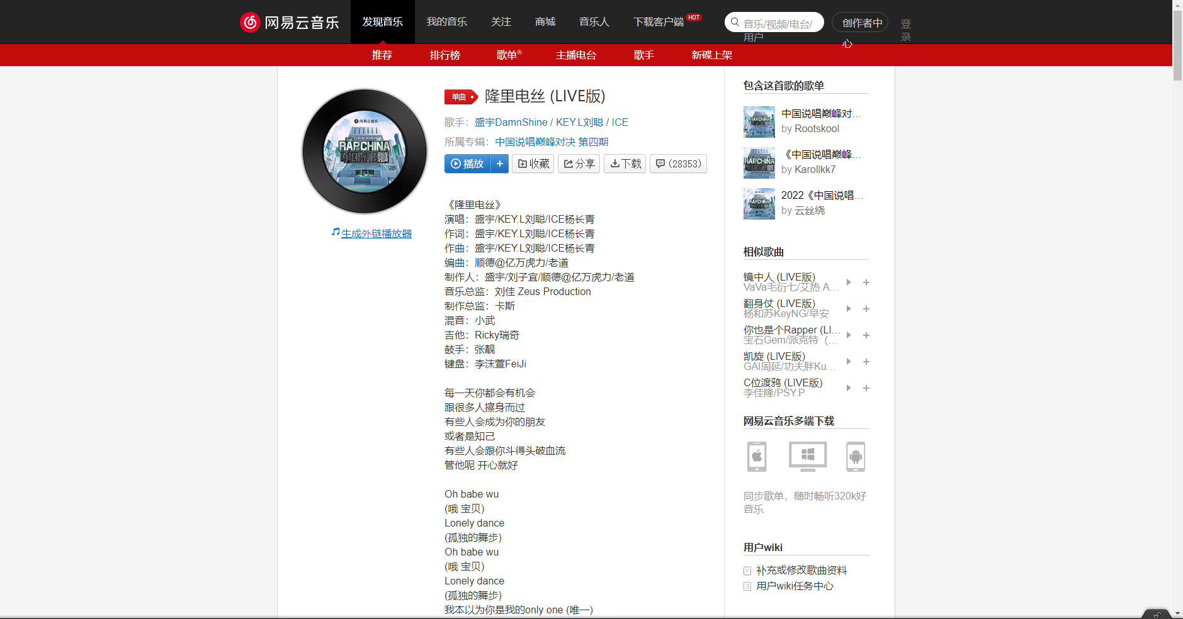切换到排行榜标签页
The width and height of the screenshot is (1183, 619).
(x=445, y=55)
